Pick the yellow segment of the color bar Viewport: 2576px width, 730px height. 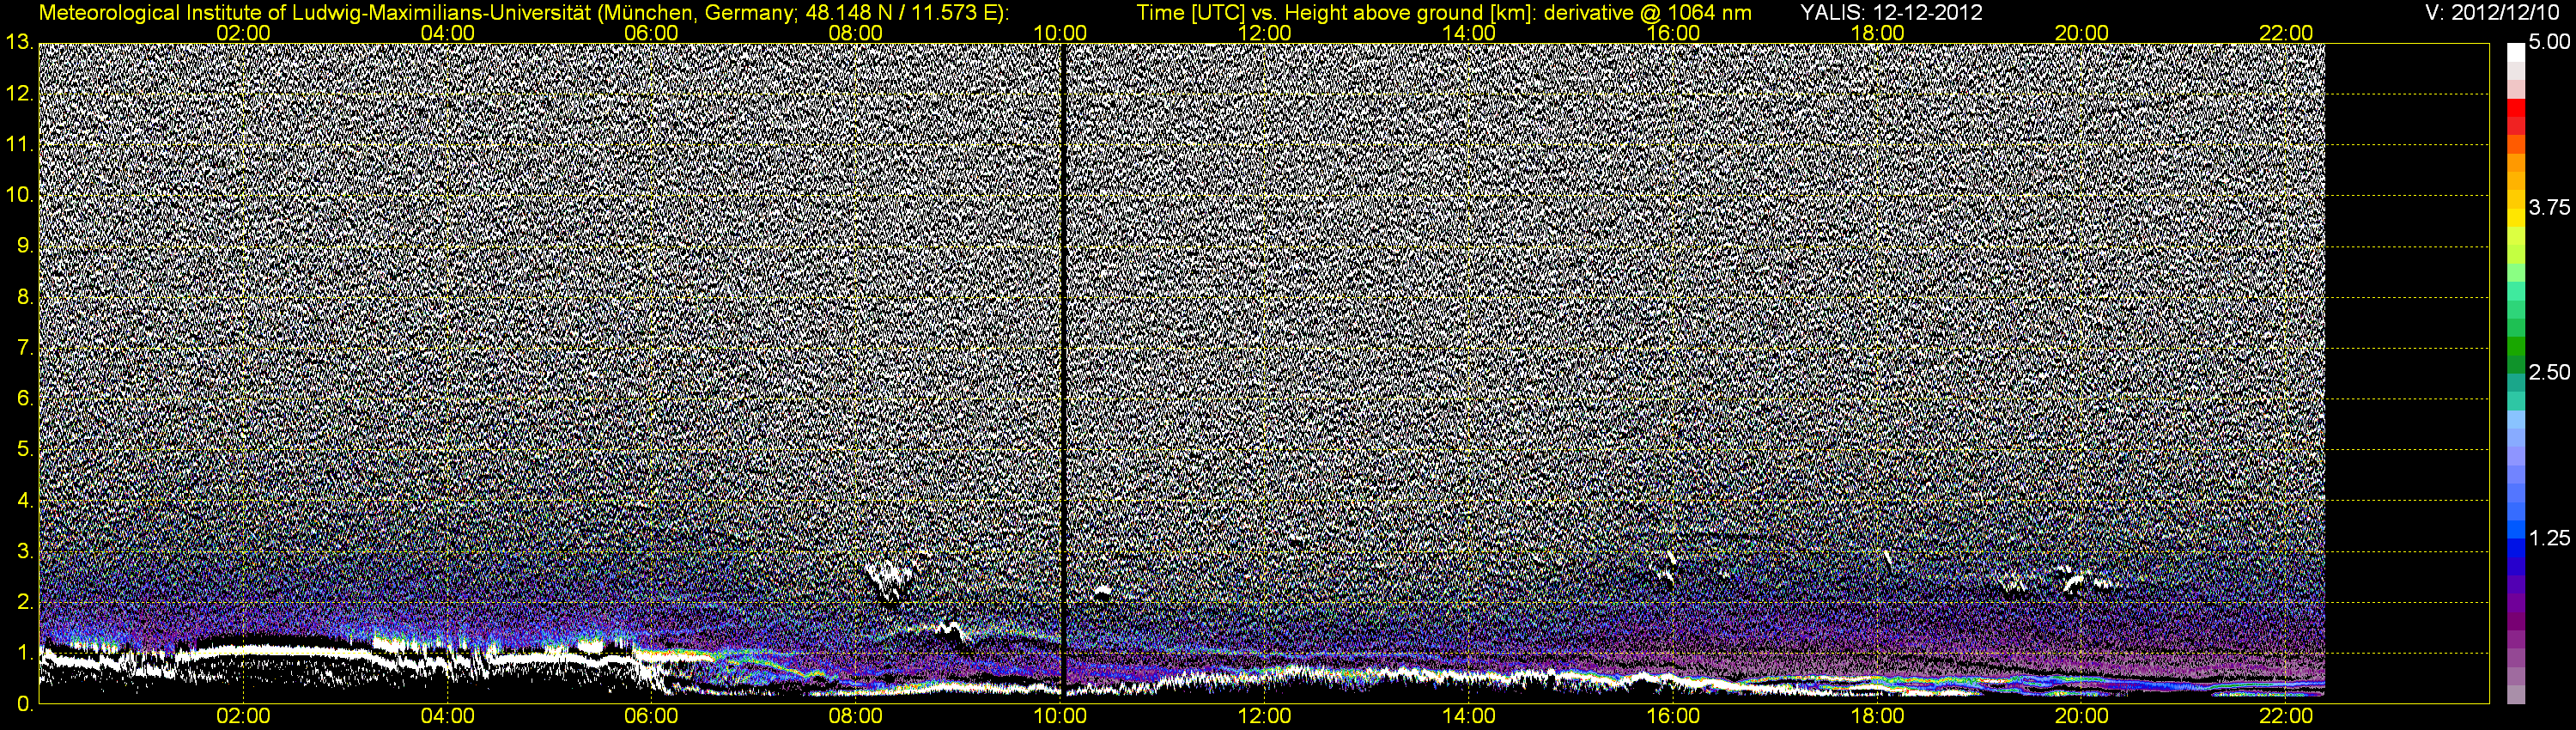(x=2515, y=220)
